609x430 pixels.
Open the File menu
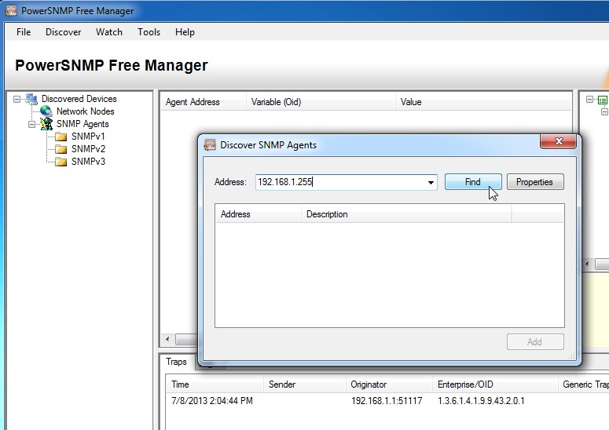click(24, 32)
